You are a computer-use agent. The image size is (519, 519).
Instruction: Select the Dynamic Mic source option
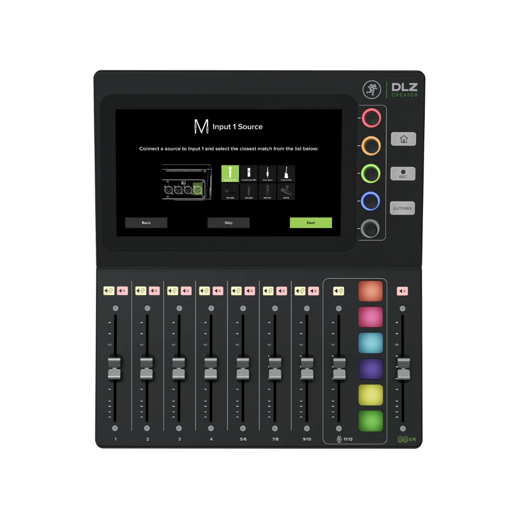(x=230, y=173)
